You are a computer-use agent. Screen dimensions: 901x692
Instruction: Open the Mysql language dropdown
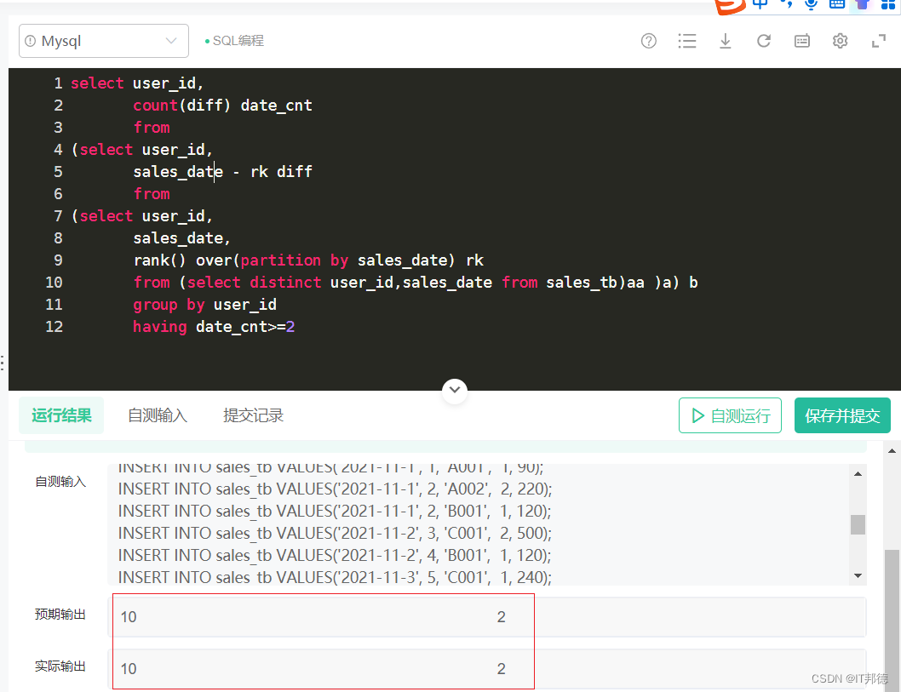[104, 41]
